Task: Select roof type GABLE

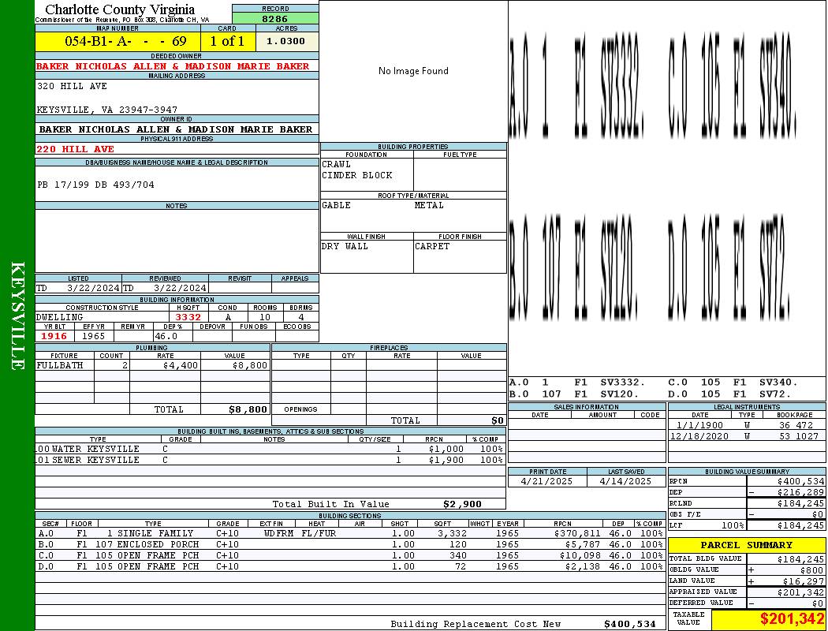Action: tap(337, 205)
